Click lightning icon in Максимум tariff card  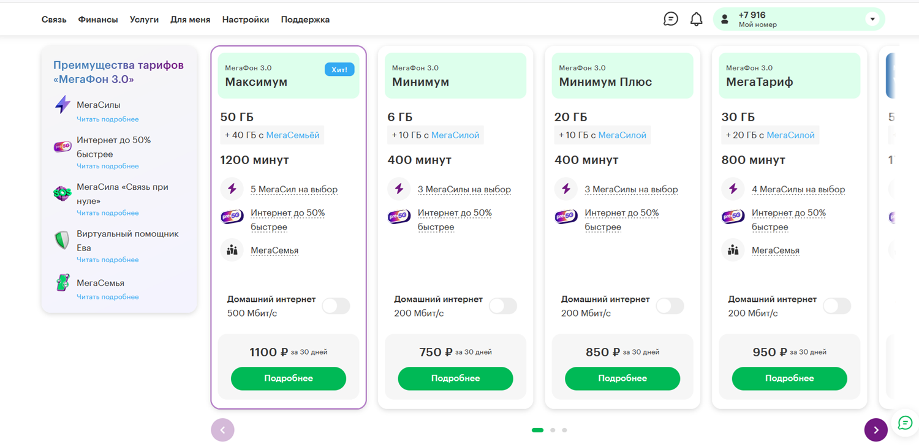coord(232,189)
